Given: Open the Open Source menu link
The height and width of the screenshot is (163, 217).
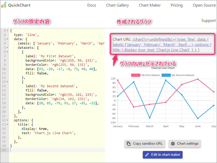Looking at the screenshot, I should (204, 5).
